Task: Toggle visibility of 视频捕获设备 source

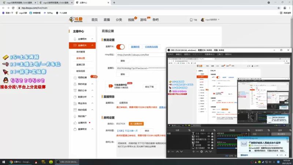Action: point(209,139)
